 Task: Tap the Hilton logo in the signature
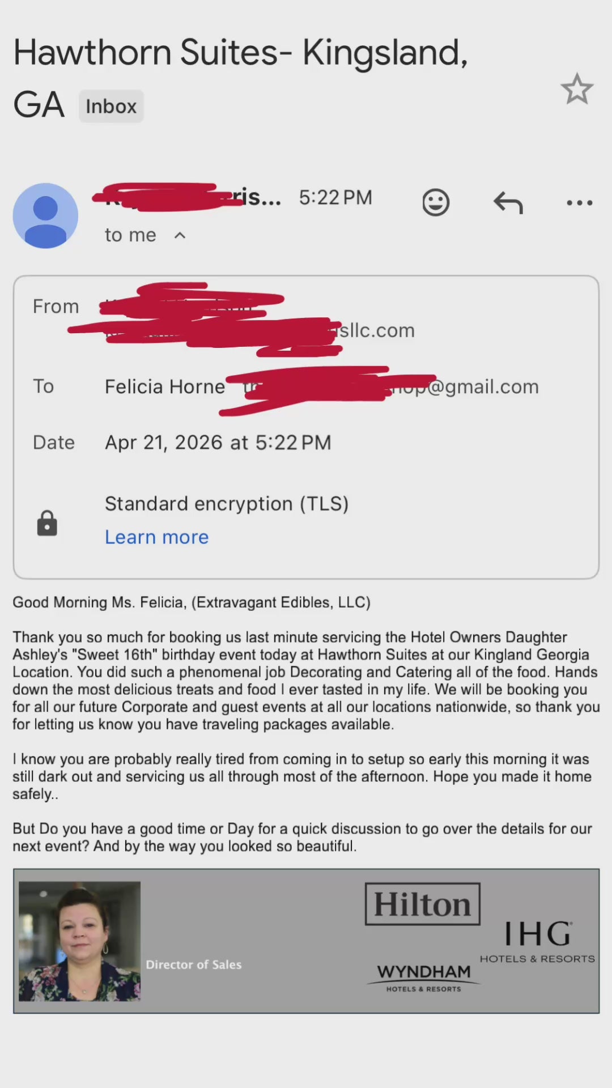click(x=422, y=904)
